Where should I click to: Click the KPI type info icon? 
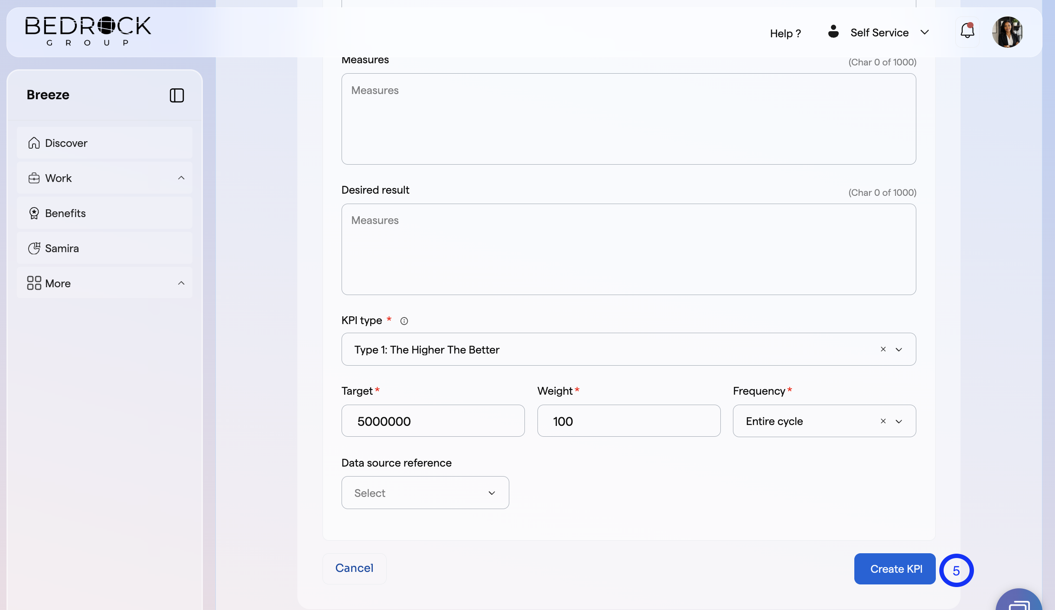(x=404, y=321)
